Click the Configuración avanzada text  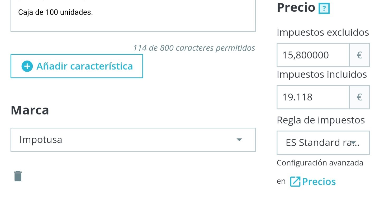click(x=320, y=163)
